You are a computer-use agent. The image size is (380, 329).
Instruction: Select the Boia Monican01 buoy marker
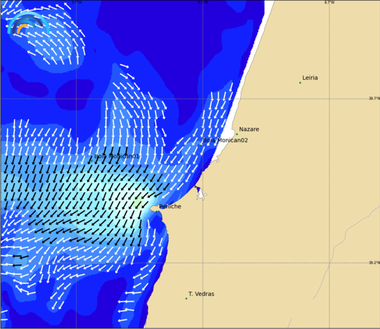[x=91, y=160]
